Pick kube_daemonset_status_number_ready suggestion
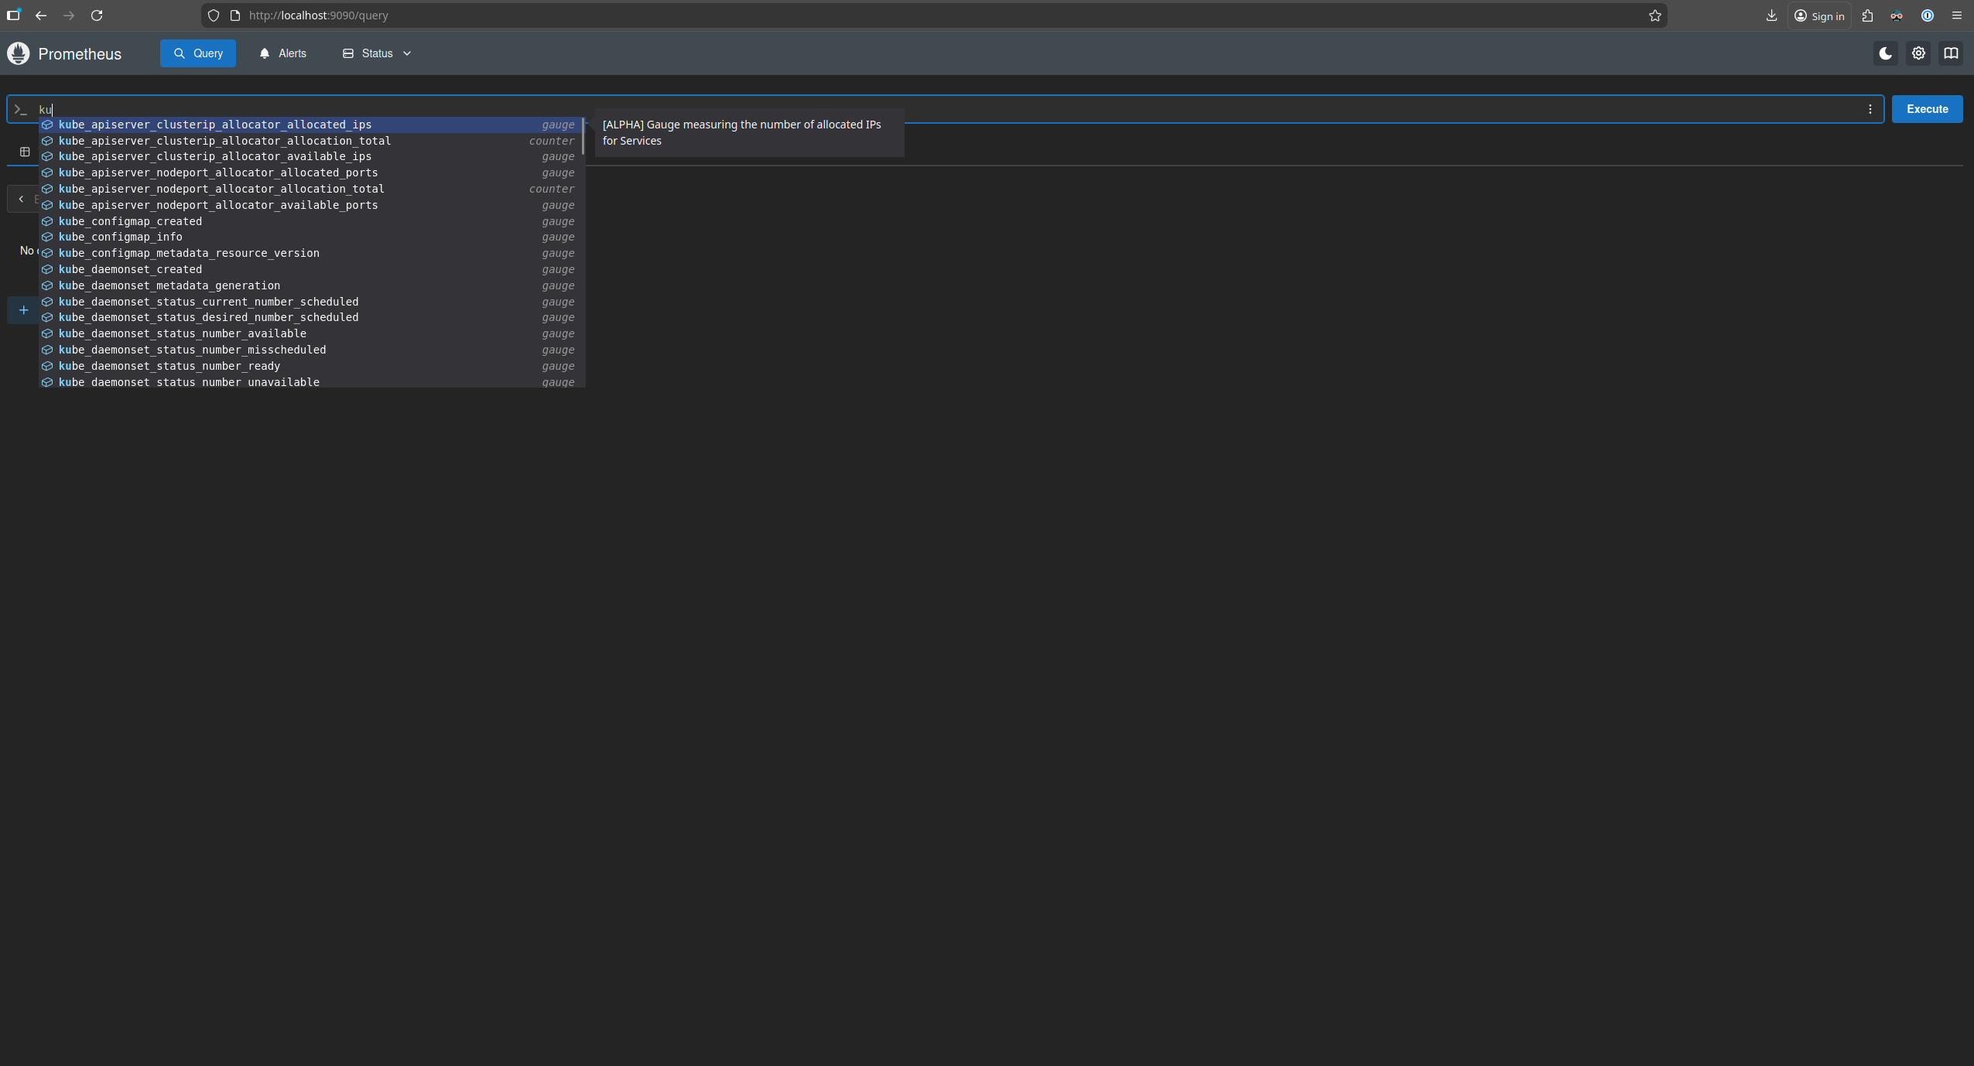This screenshot has height=1066, width=1974. tap(169, 366)
